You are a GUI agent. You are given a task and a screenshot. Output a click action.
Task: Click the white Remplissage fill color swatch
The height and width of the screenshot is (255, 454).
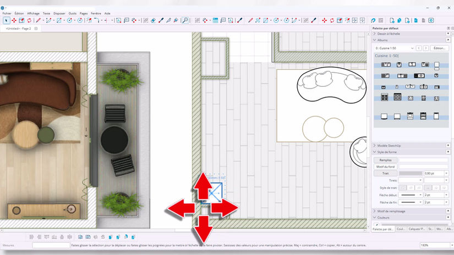[x=424, y=160]
